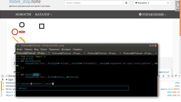Open the Терминал menu
181x102 pixels.
(x=54, y=49)
